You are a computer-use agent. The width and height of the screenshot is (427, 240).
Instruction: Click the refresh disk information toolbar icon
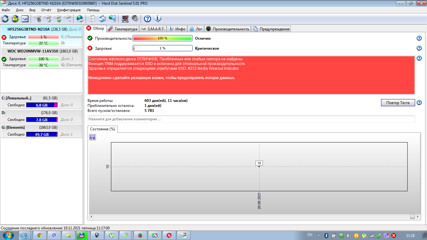click(5, 19)
